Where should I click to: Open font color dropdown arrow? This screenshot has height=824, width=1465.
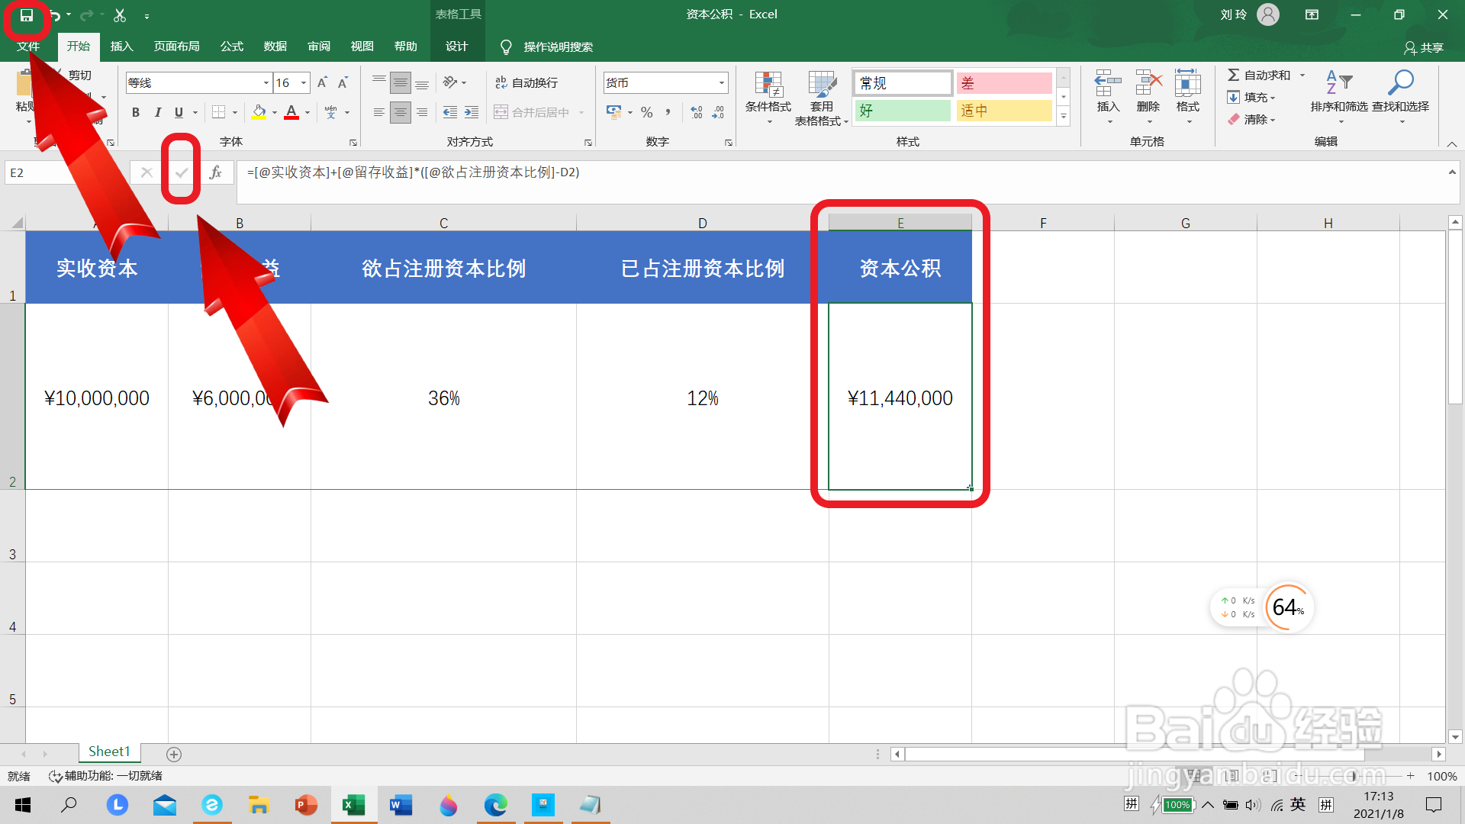(x=307, y=113)
